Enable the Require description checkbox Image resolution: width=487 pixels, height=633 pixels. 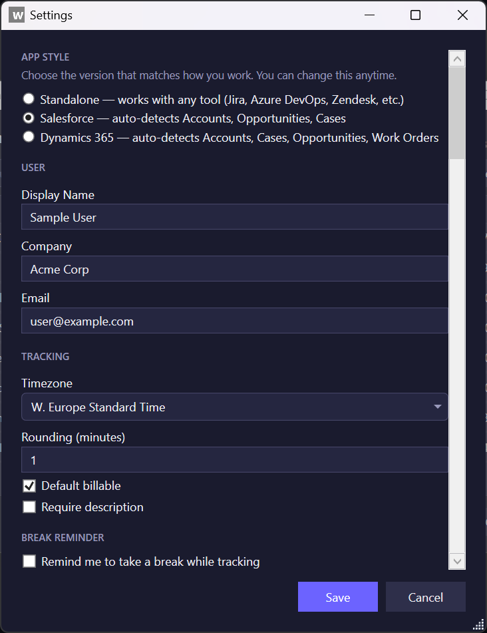(29, 507)
